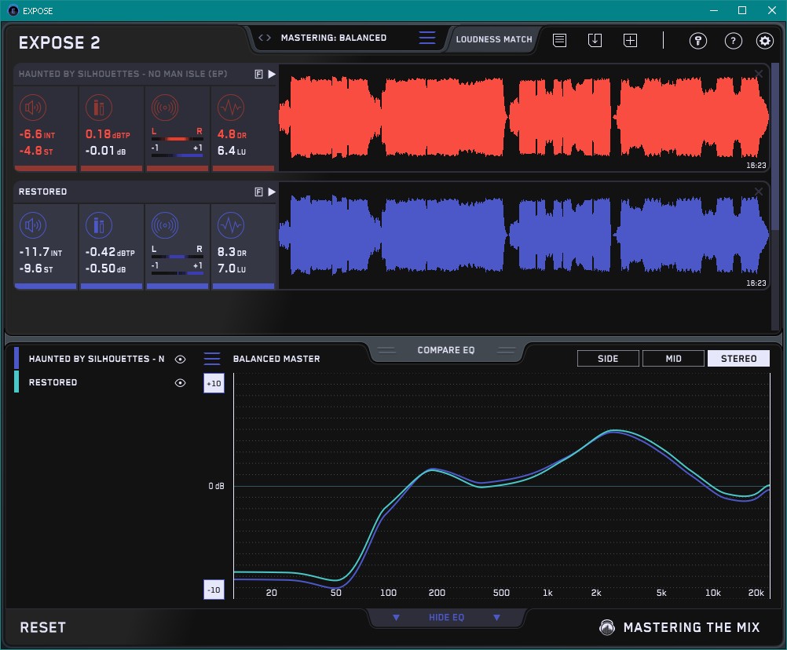Add a new track with plus icon
The image size is (787, 650).
(630, 40)
